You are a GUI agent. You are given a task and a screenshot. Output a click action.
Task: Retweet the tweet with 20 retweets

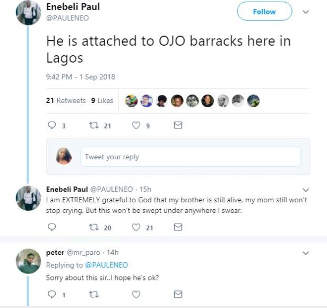(94, 227)
